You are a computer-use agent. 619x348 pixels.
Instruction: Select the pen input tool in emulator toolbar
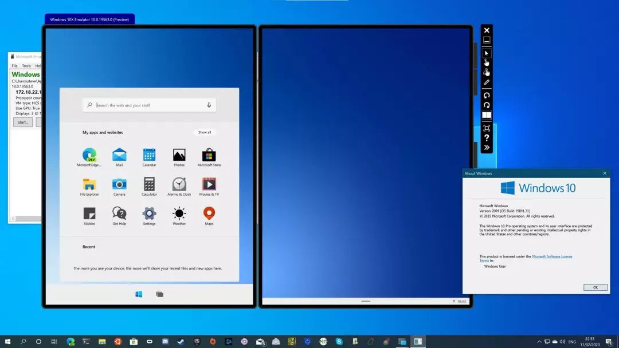[x=487, y=82]
